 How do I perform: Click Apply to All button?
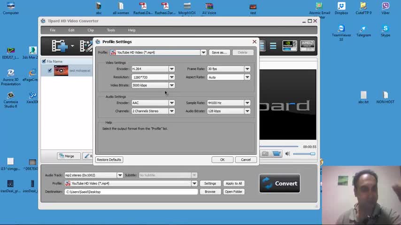click(233, 183)
